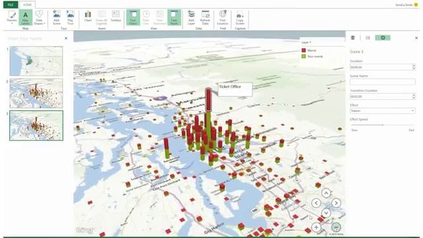
Task: Click the red legend color swatch
Action: (303, 50)
